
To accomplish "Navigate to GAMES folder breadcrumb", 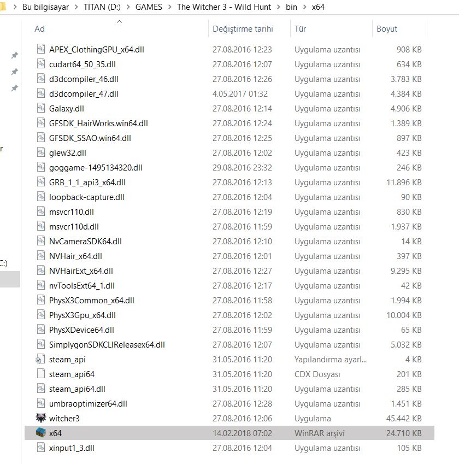I will click(x=149, y=7).
